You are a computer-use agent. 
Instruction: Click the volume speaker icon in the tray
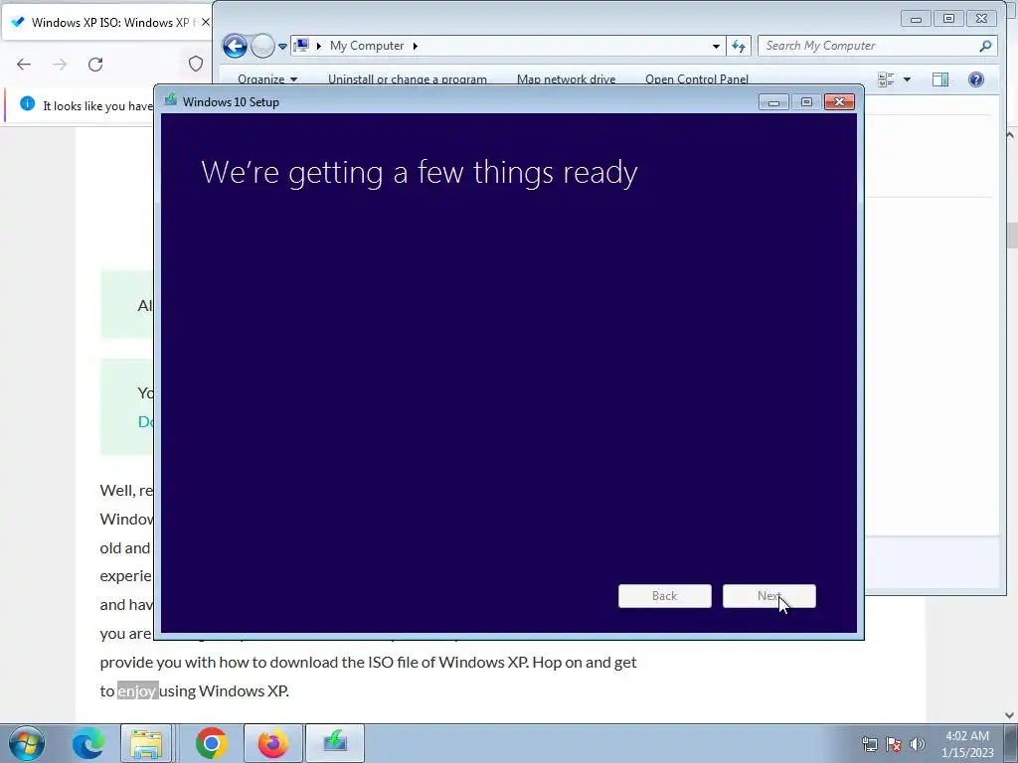pyautogui.click(x=918, y=744)
